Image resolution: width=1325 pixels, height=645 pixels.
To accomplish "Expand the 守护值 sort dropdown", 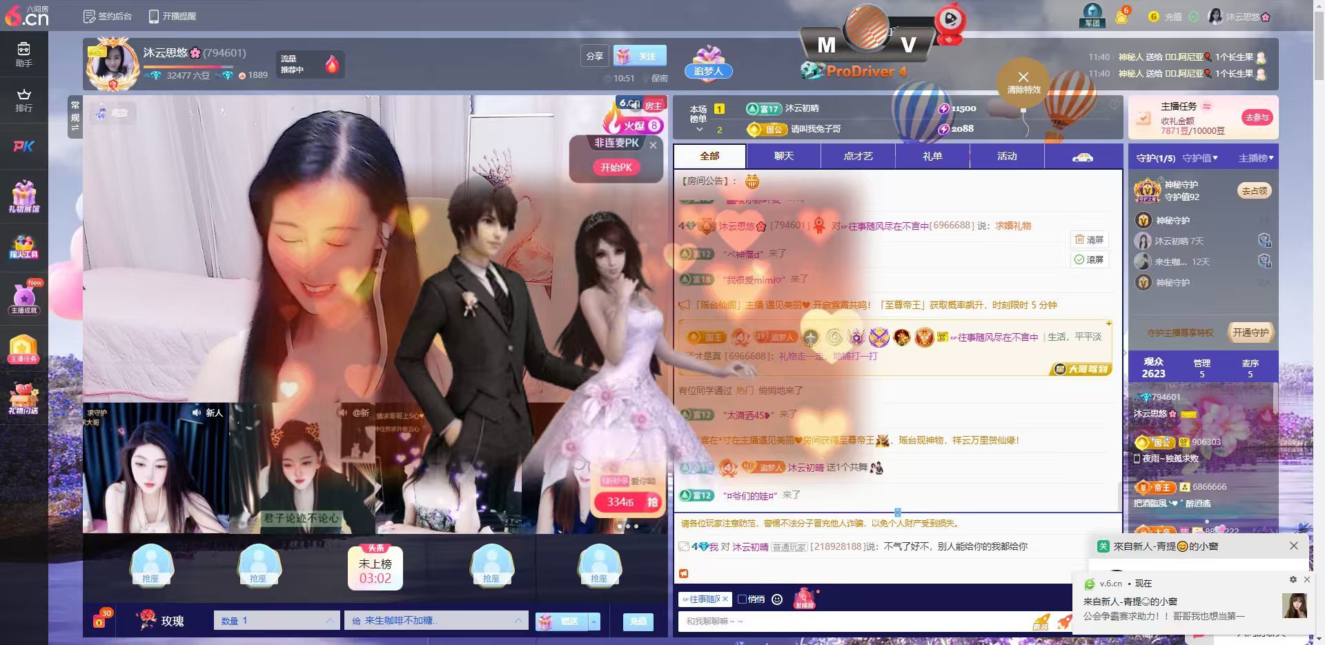I will (x=1200, y=158).
